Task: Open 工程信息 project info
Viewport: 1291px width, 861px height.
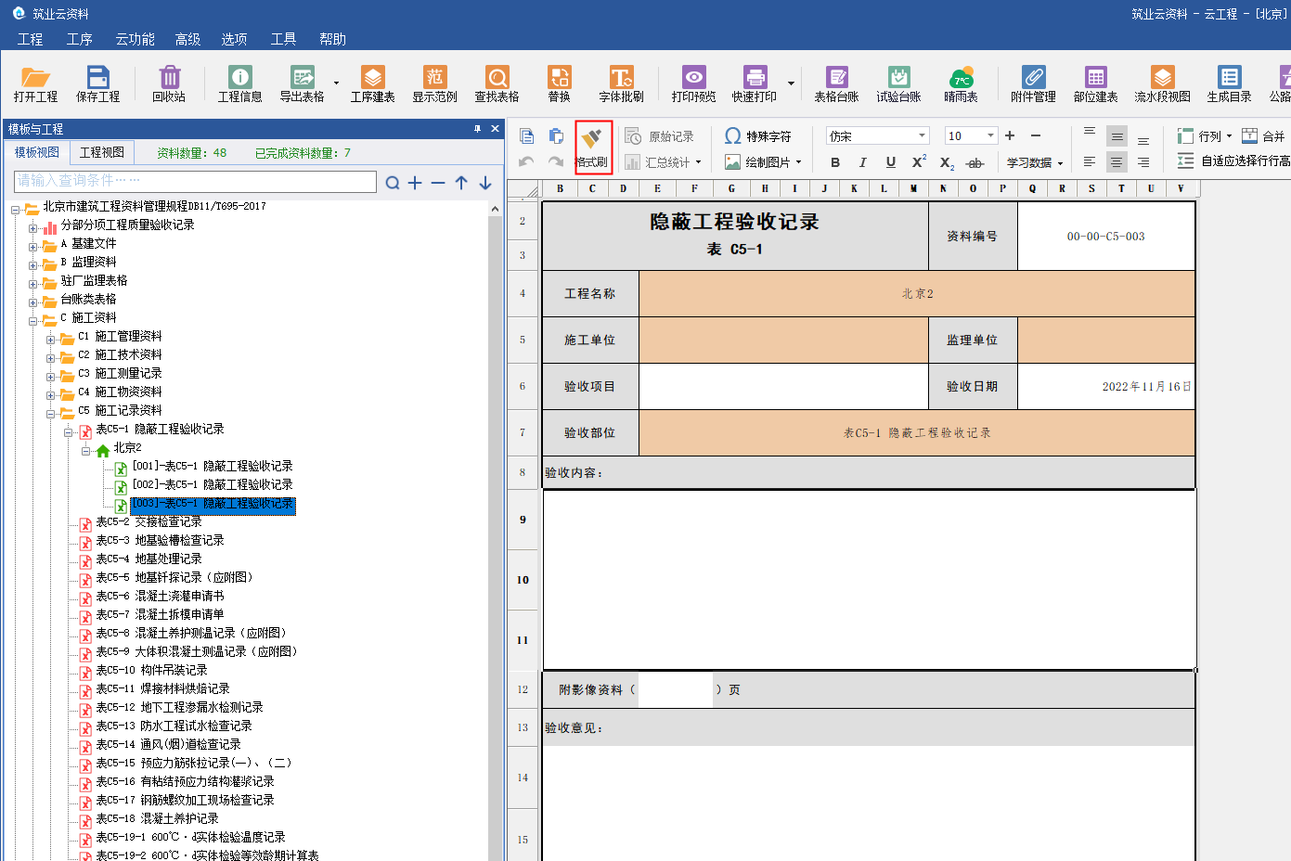Action: [239, 84]
